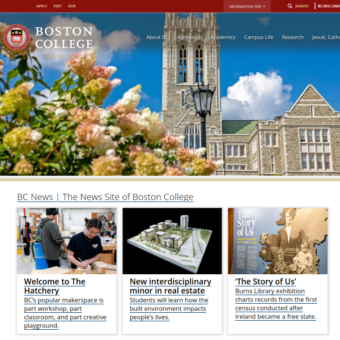Expand the Information For dropdown

(247, 6)
